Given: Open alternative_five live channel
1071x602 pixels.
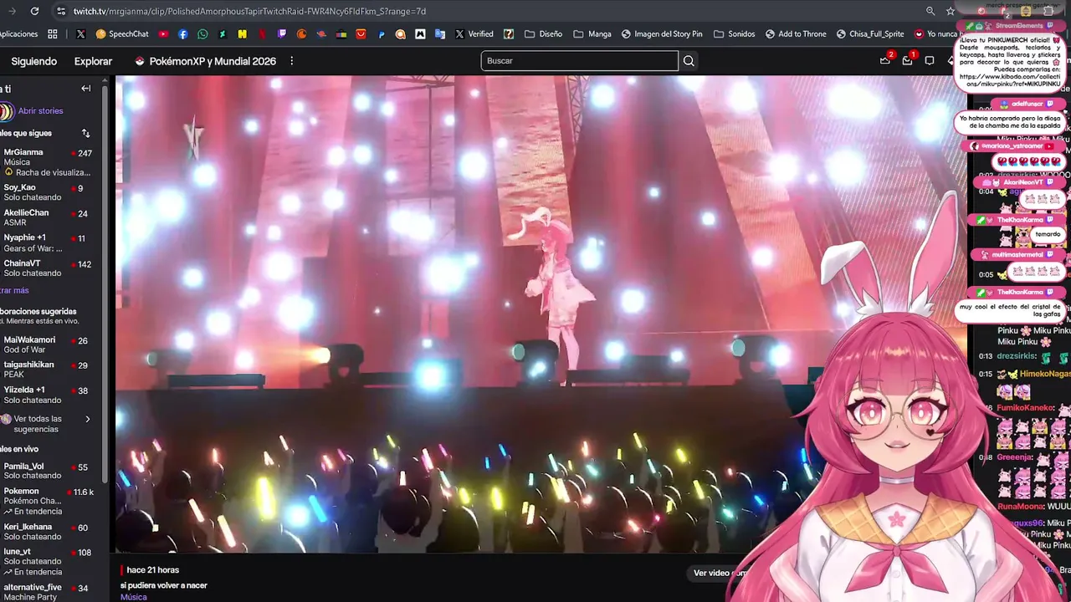Looking at the screenshot, I should (49, 592).
